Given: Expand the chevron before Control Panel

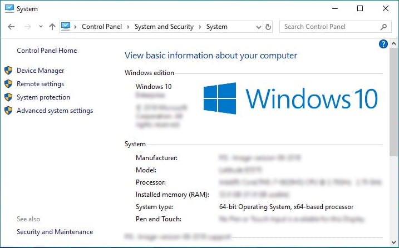Looking at the screenshot, I should click(75, 27).
